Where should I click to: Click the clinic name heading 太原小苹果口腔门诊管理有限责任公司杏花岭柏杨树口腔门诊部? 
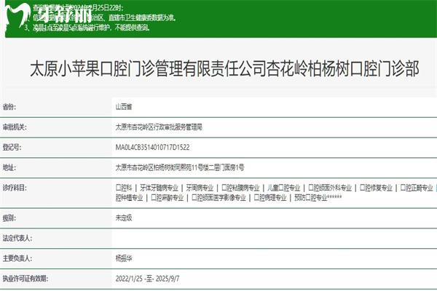pyautogui.click(x=224, y=68)
